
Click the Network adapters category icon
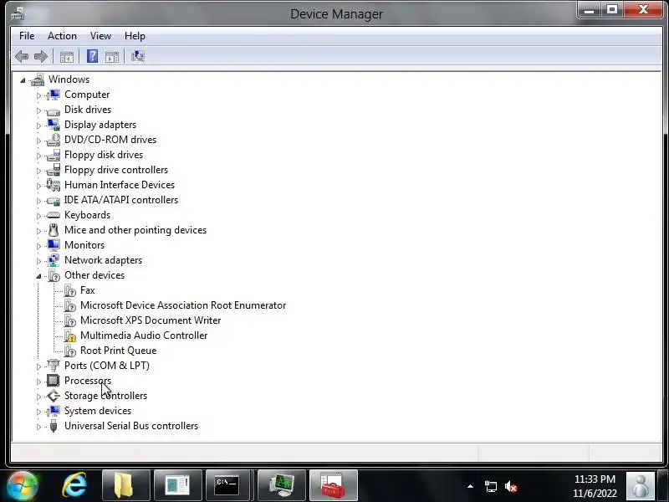pyautogui.click(x=54, y=260)
